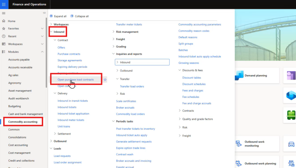Image resolution: width=296 pixels, height=168 pixels.
Task: Open the Budgeting module
Action: (x=14, y=106)
